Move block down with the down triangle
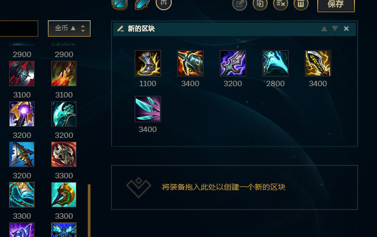 tap(335, 29)
